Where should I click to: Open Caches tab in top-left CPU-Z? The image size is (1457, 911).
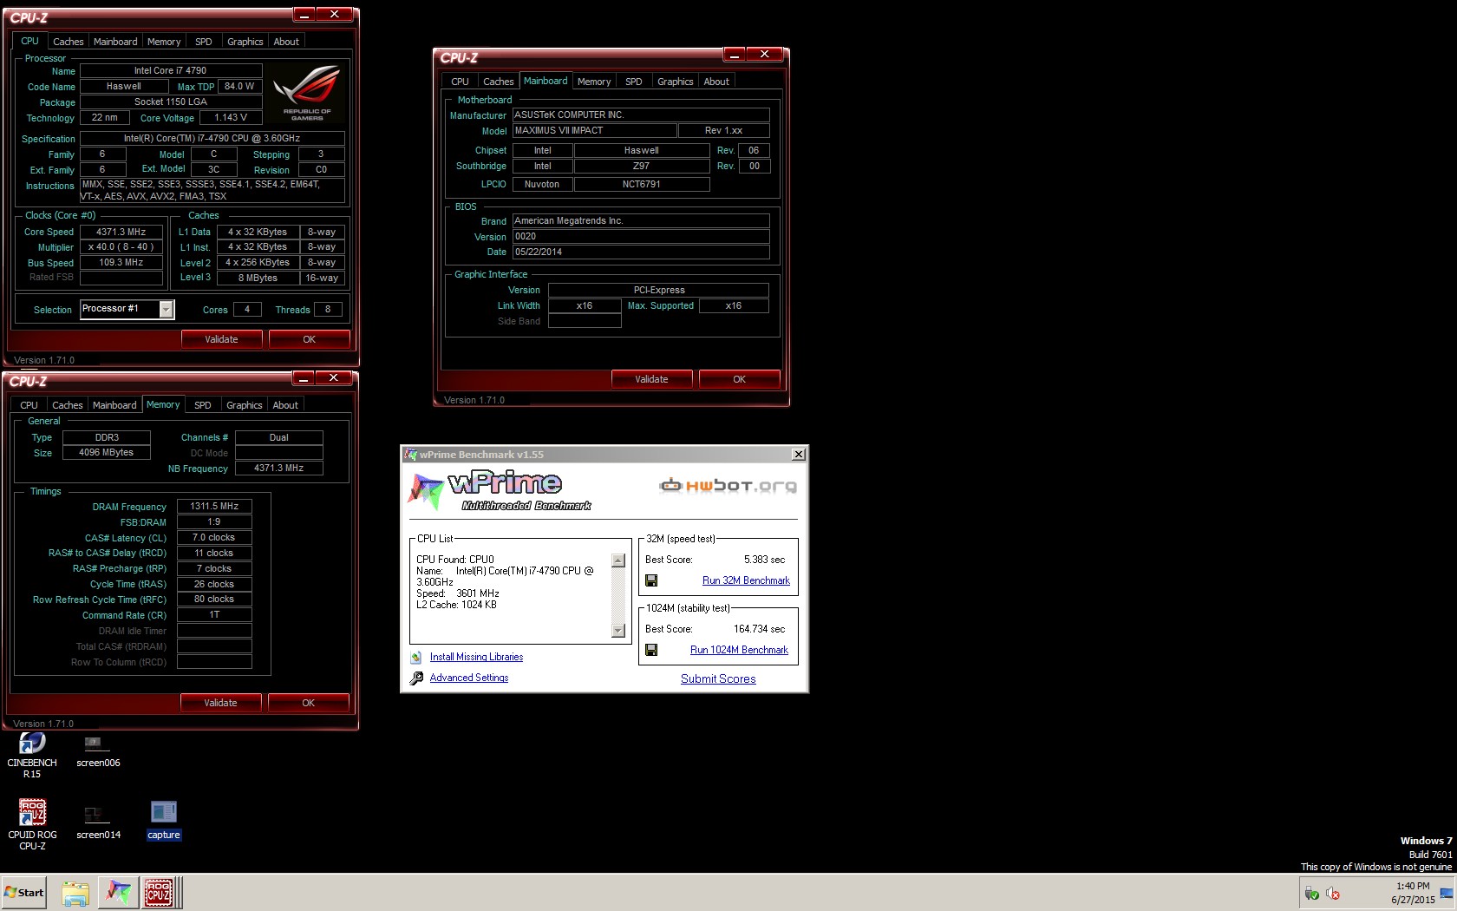point(68,42)
